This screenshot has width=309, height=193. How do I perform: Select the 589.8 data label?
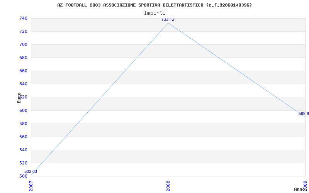(304, 113)
